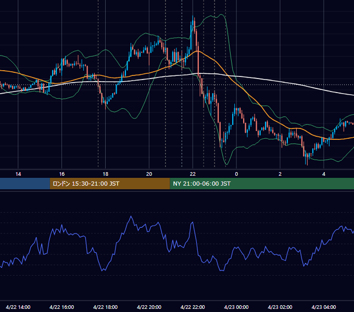This screenshot has width=354, height=312.
Task: Click the 22 hour label on price chart axis
Action: [x=193, y=174]
